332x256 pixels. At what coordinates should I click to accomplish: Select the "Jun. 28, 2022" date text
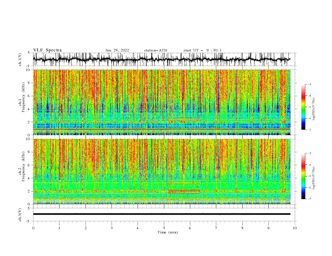117,50
